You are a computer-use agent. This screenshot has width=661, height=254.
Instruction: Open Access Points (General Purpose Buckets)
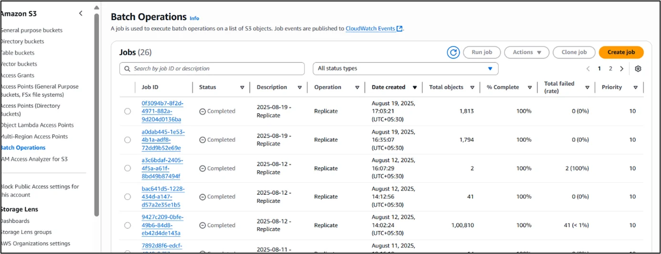coord(40,91)
